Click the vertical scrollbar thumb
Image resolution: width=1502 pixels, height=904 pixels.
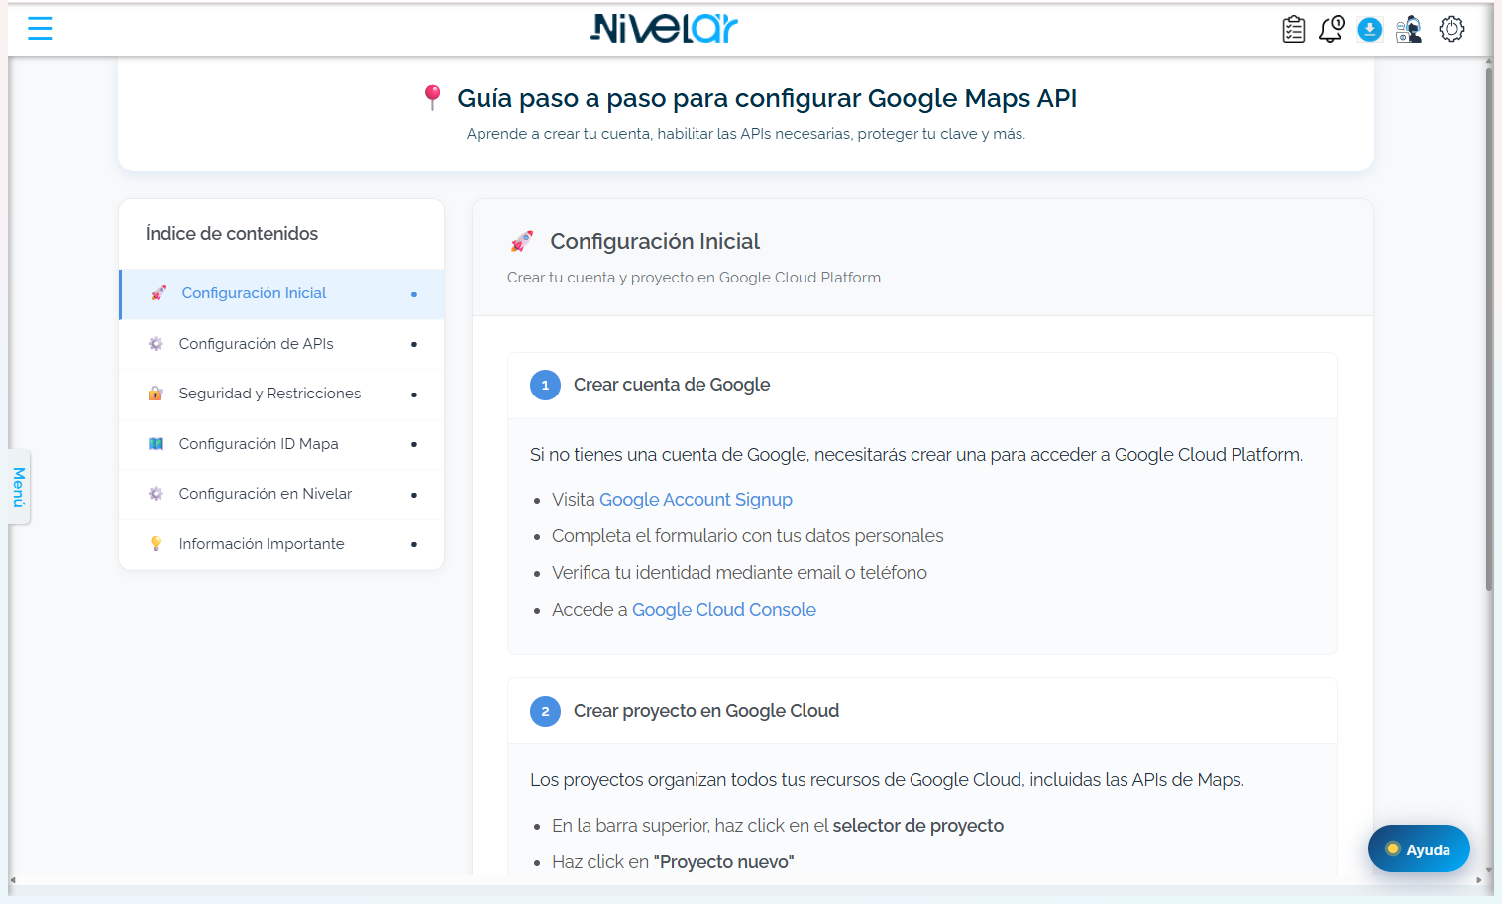coord(1488,327)
